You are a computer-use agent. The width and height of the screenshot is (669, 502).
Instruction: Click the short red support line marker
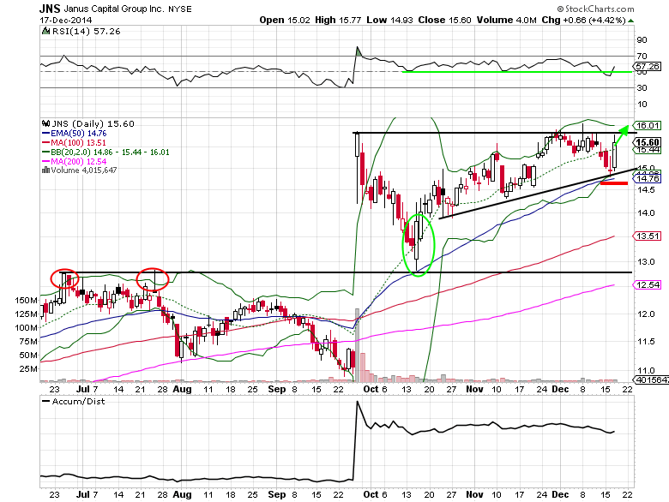614,182
